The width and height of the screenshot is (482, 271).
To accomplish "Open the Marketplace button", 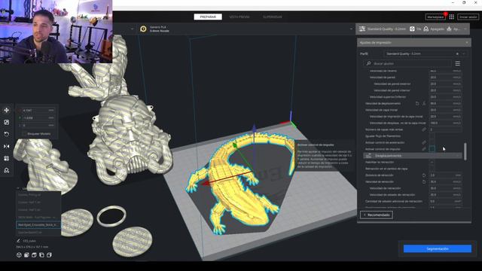I will 435,17.
